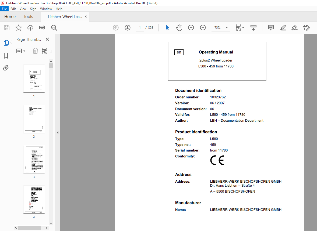Select page 4 thumbnail

pos(34,200)
